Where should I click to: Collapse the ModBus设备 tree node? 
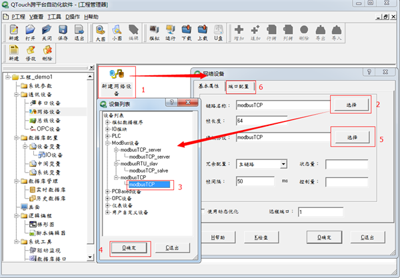click(107, 143)
